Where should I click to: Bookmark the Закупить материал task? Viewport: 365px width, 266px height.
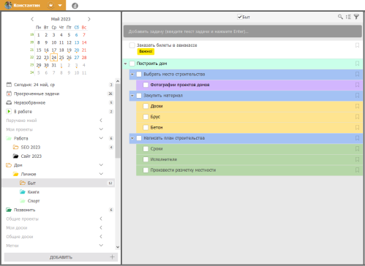coord(357,96)
